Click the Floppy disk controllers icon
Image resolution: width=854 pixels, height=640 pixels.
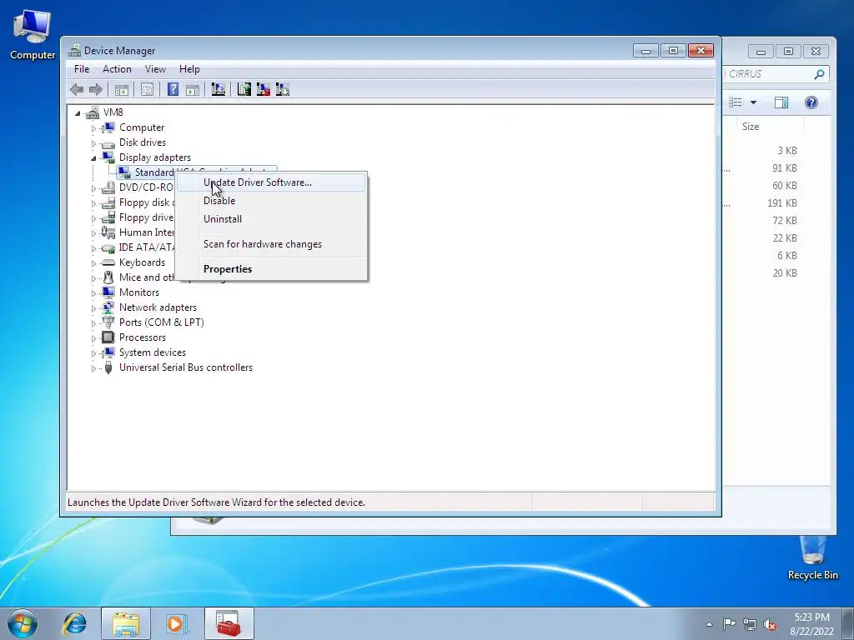[108, 202]
